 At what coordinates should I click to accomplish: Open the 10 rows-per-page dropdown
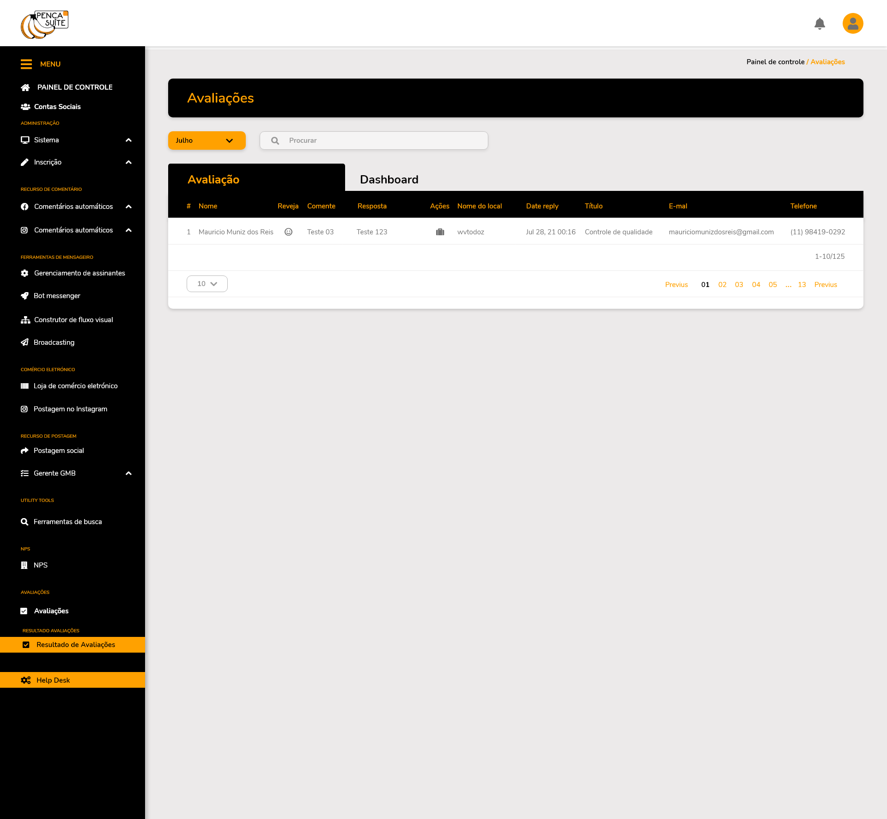tap(207, 284)
